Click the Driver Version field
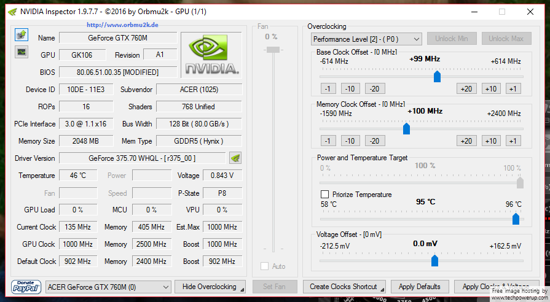The height and width of the screenshot is (302, 550). coord(142,158)
